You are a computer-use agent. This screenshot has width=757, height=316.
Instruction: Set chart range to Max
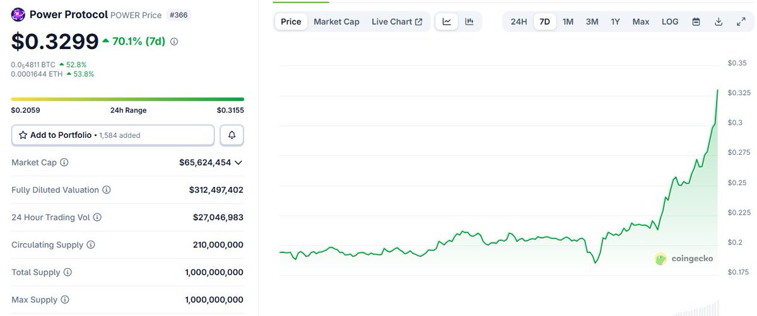641,21
